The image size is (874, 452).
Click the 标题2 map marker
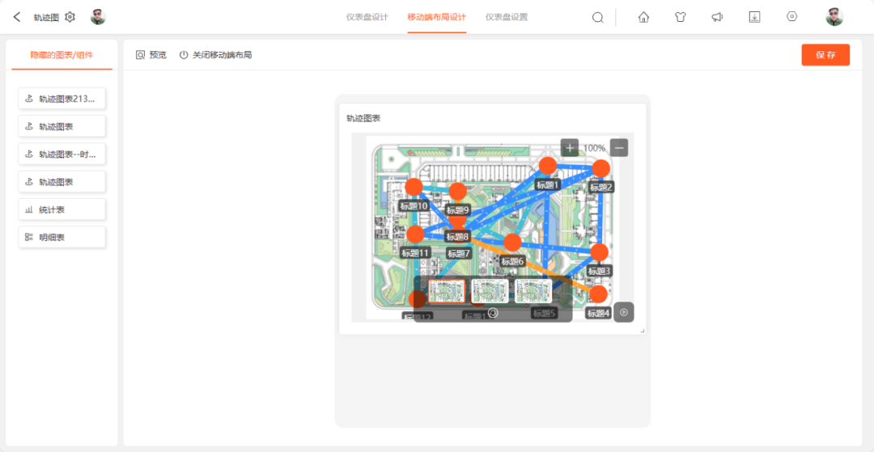[x=600, y=168]
